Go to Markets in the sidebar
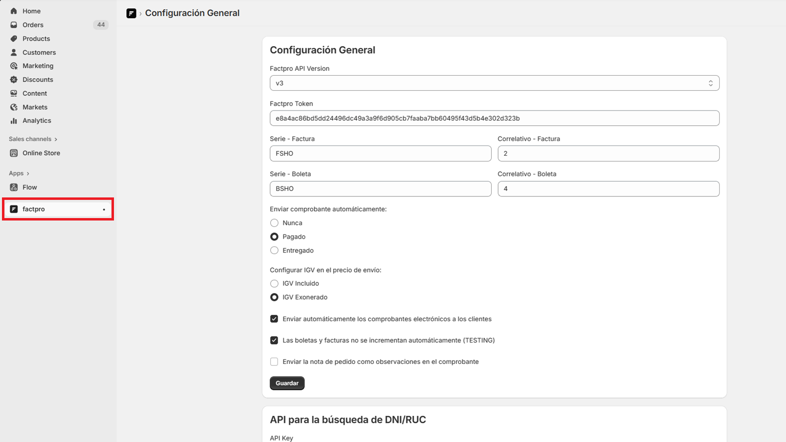 35,107
